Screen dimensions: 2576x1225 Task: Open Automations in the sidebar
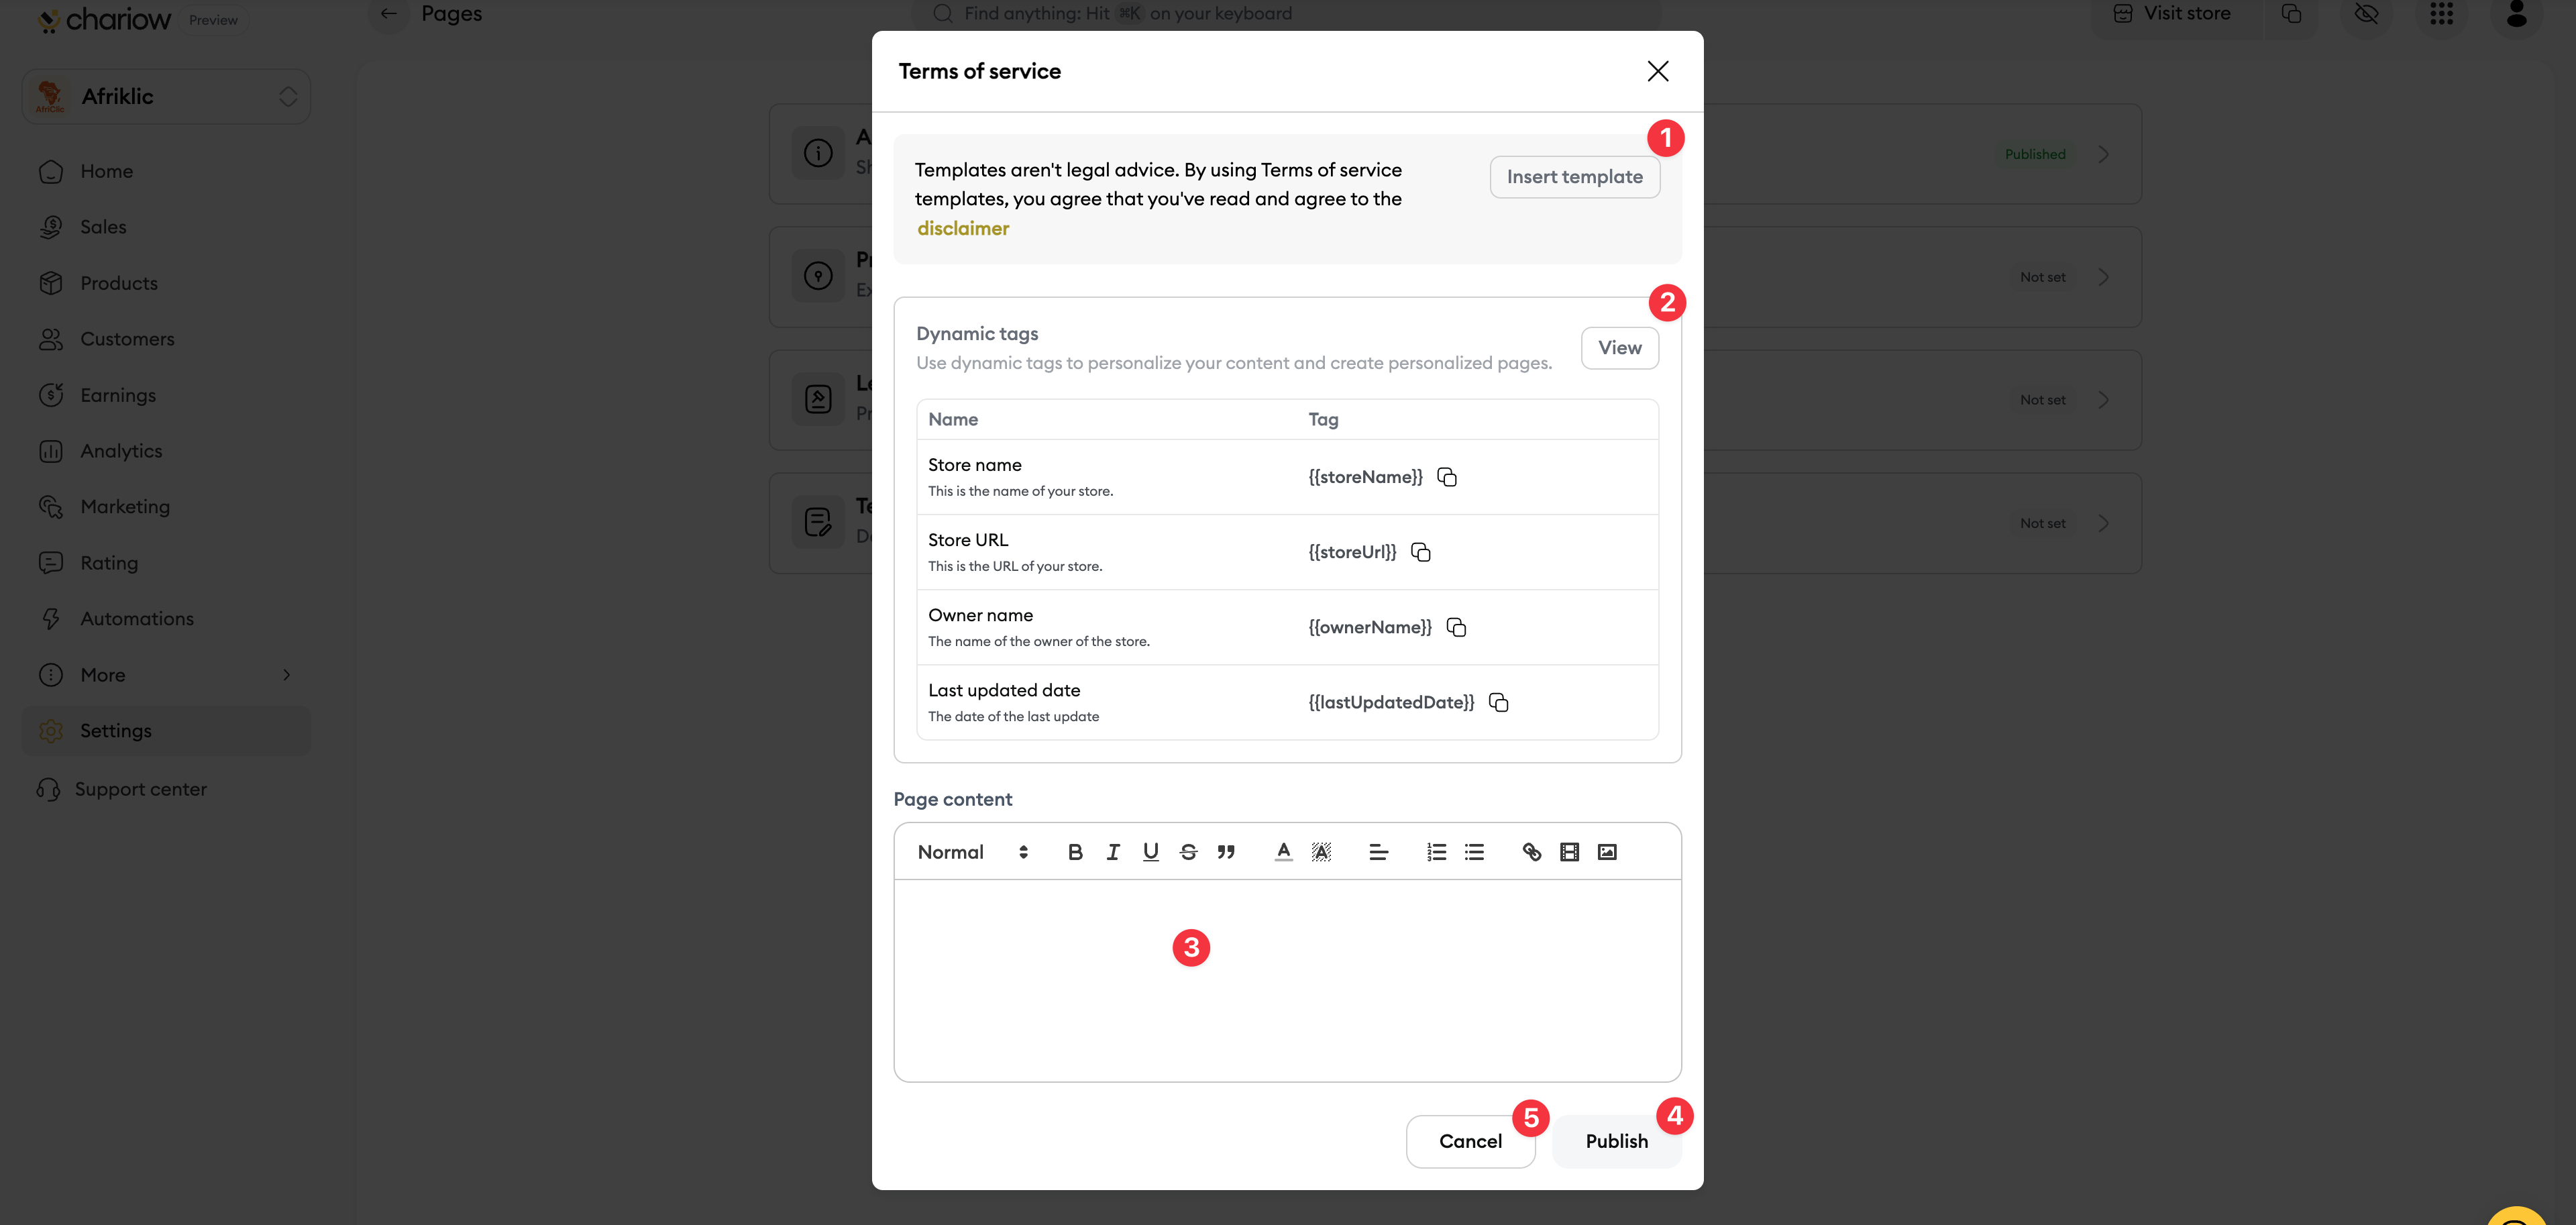tap(166, 619)
